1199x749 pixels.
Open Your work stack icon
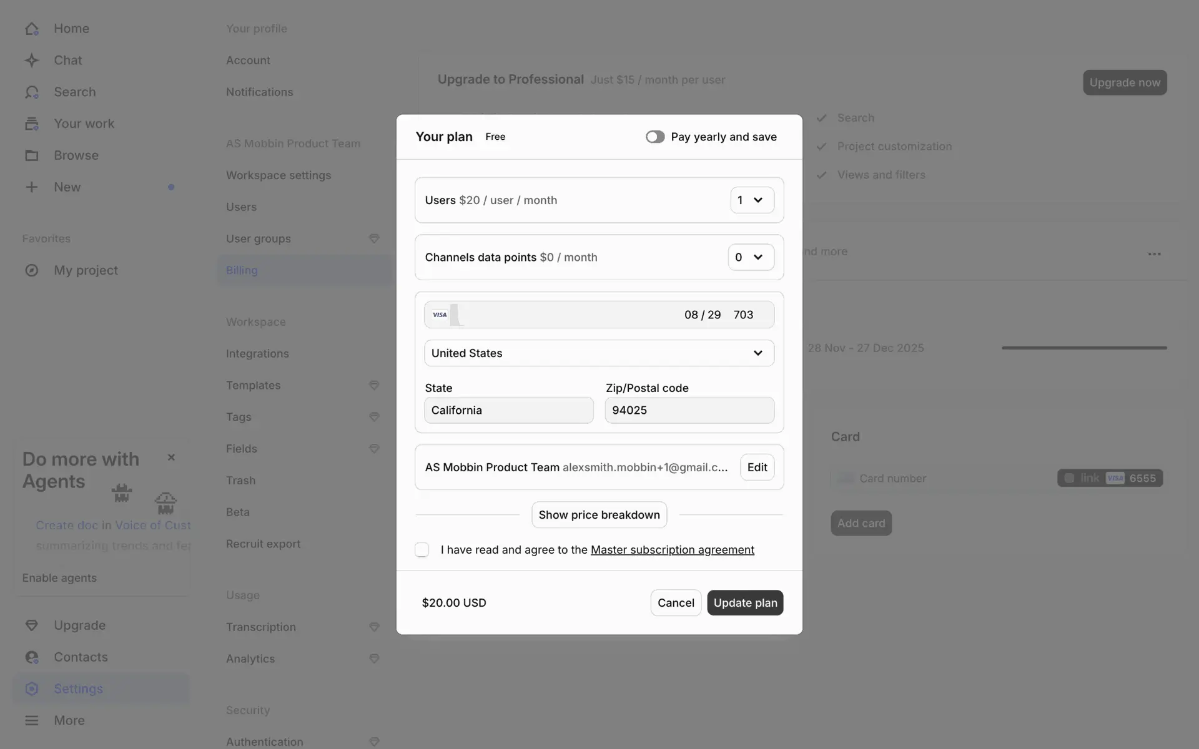pos(32,124)
